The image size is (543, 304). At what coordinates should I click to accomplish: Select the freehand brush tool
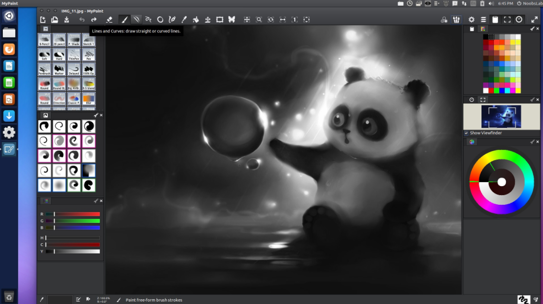(124, 19)
